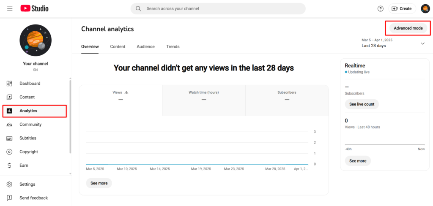Open the Help question mark icon
This screenshot has height=206, width=433.
[x=380, y=8]
